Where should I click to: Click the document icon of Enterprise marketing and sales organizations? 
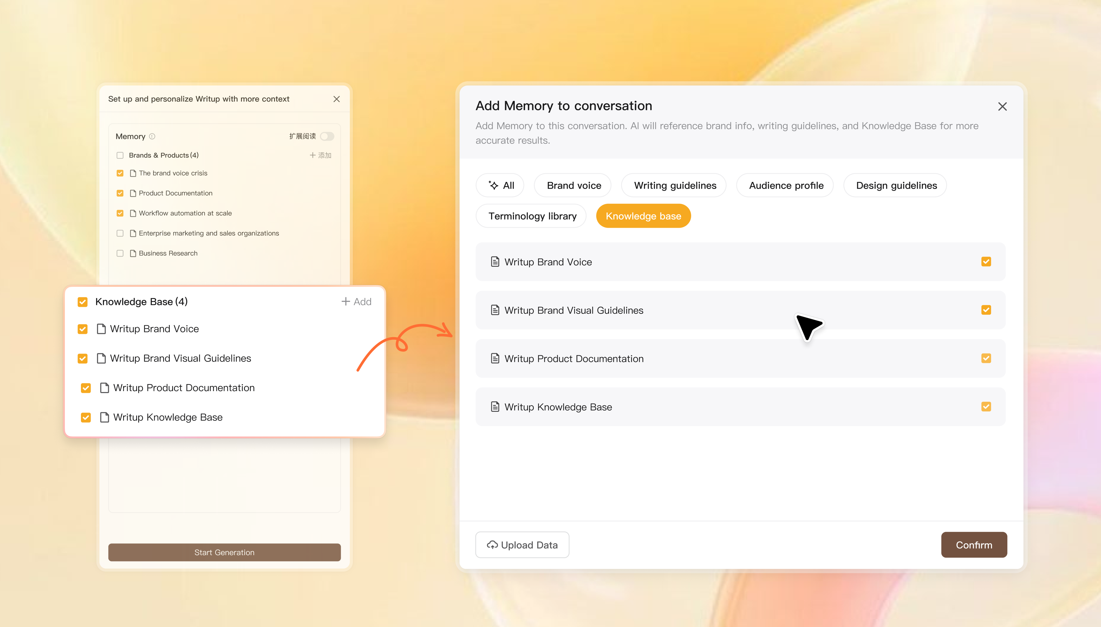pyautogui.click(x=133, y=233)
